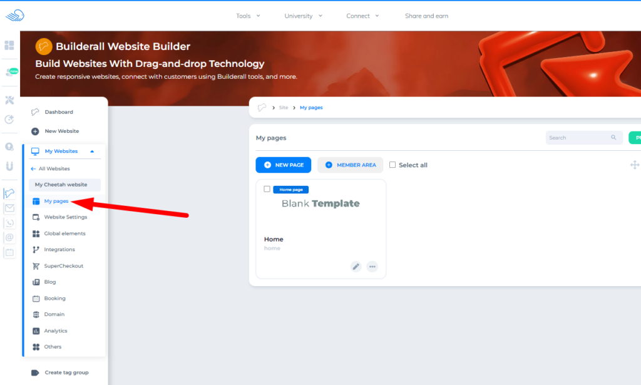The image size is (641, 385).
Task: Open SuperCheckout from the sidebar cart icon
Action: pyautogui.click(x=36, y=266)
